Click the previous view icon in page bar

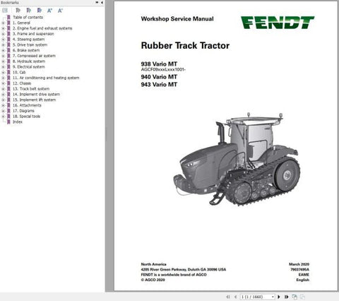(295, 297)
